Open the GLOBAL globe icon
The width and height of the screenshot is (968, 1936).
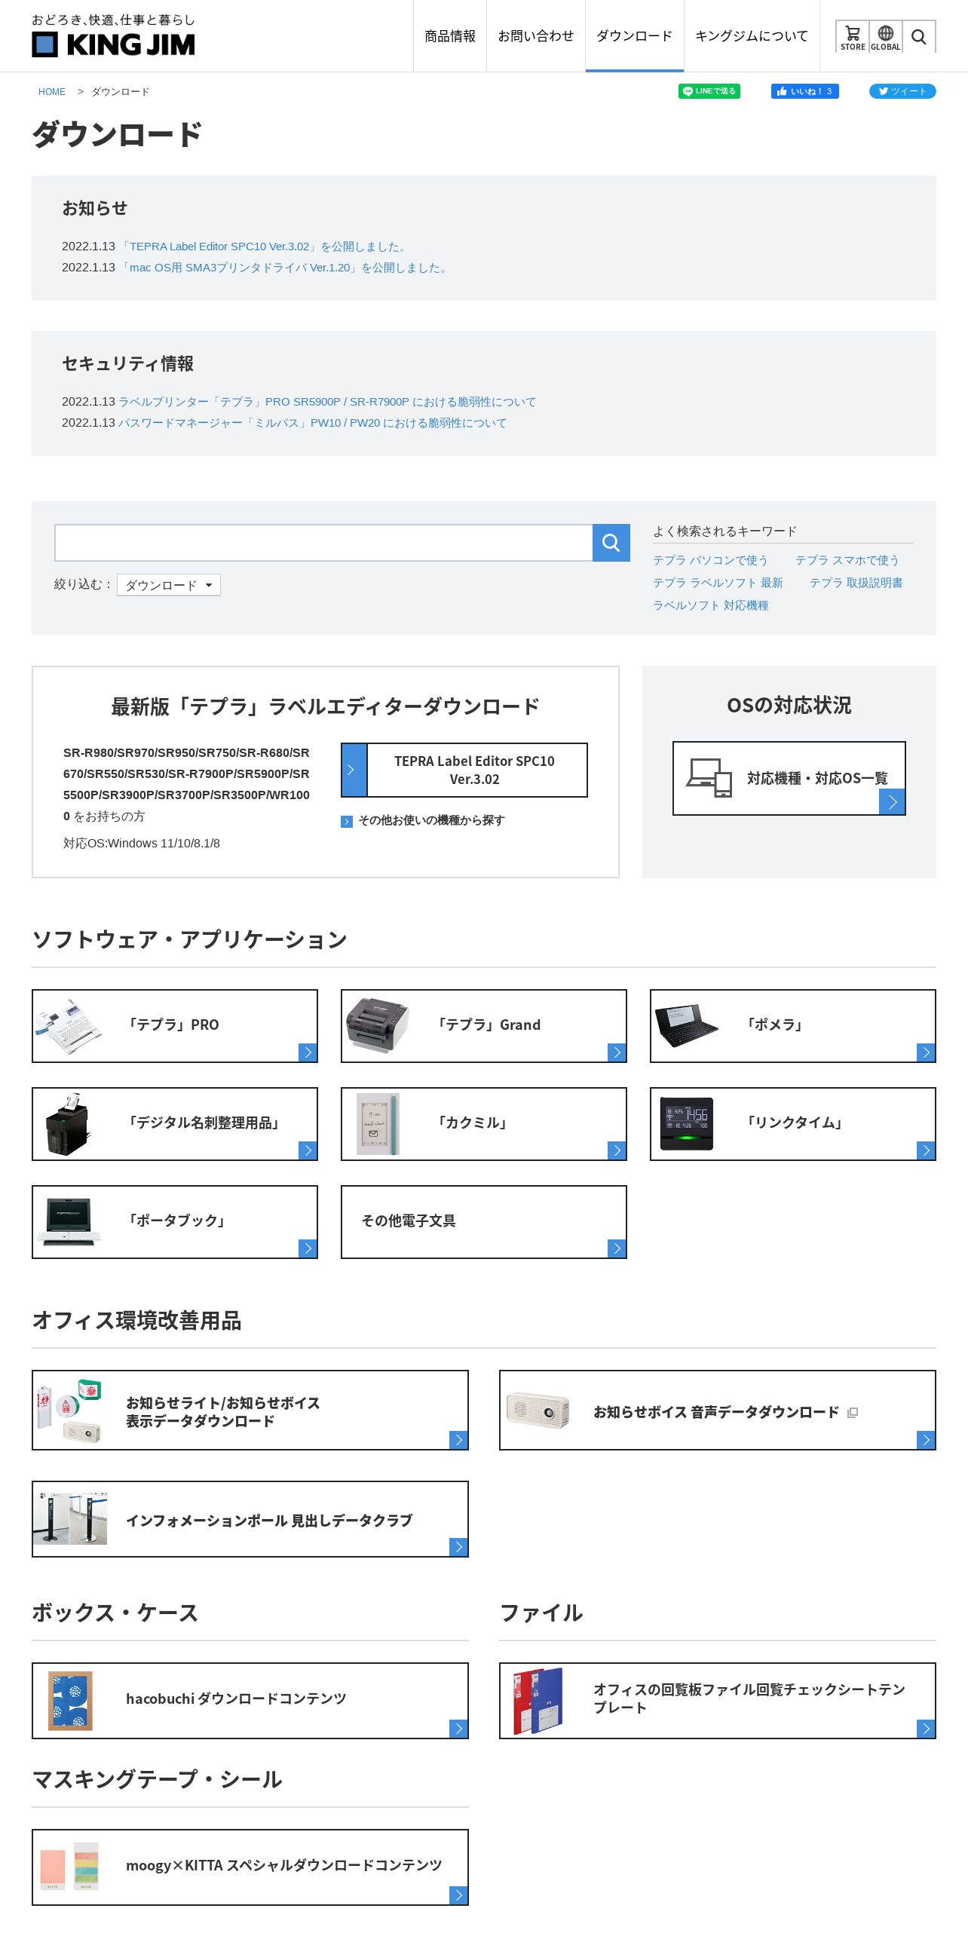point(886,37)
